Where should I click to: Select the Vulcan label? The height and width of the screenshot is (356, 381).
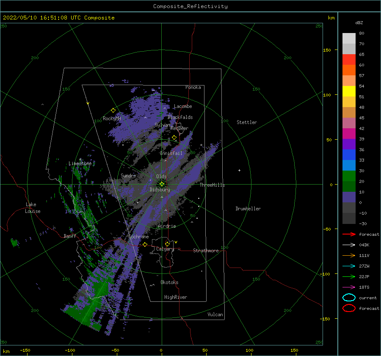tap(215, 314)
